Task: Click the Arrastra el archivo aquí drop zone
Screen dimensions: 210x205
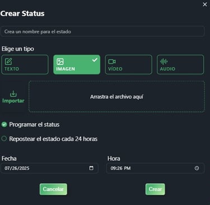Action: pyautogui.click(x=116, y=96)
